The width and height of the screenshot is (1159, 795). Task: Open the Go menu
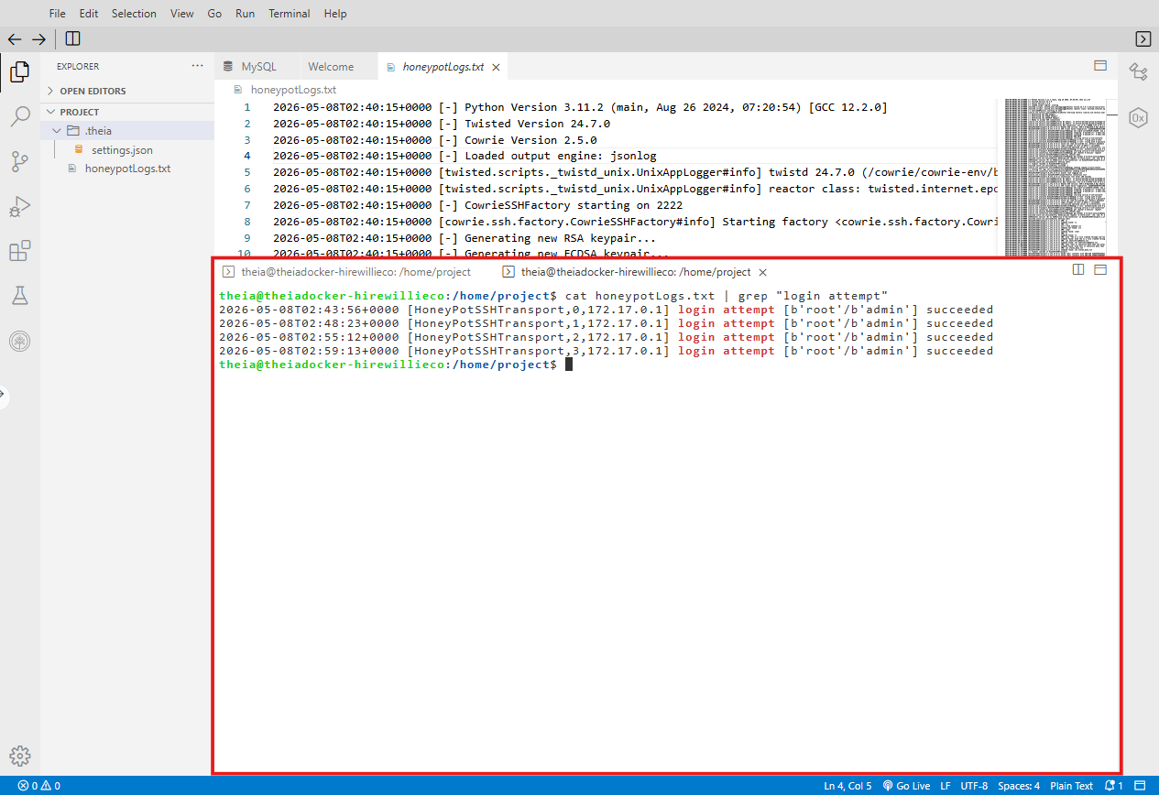tap(215, 14)
